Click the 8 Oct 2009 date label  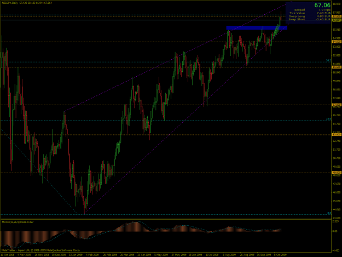pyautogui.click(x=281, y=255)
